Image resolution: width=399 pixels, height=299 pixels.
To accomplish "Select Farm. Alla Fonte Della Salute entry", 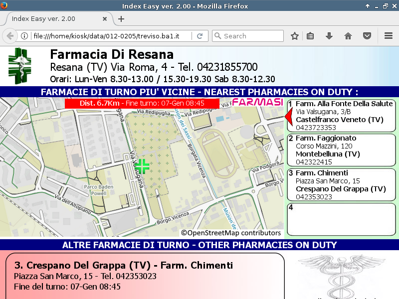I will [x=341, y=116].
